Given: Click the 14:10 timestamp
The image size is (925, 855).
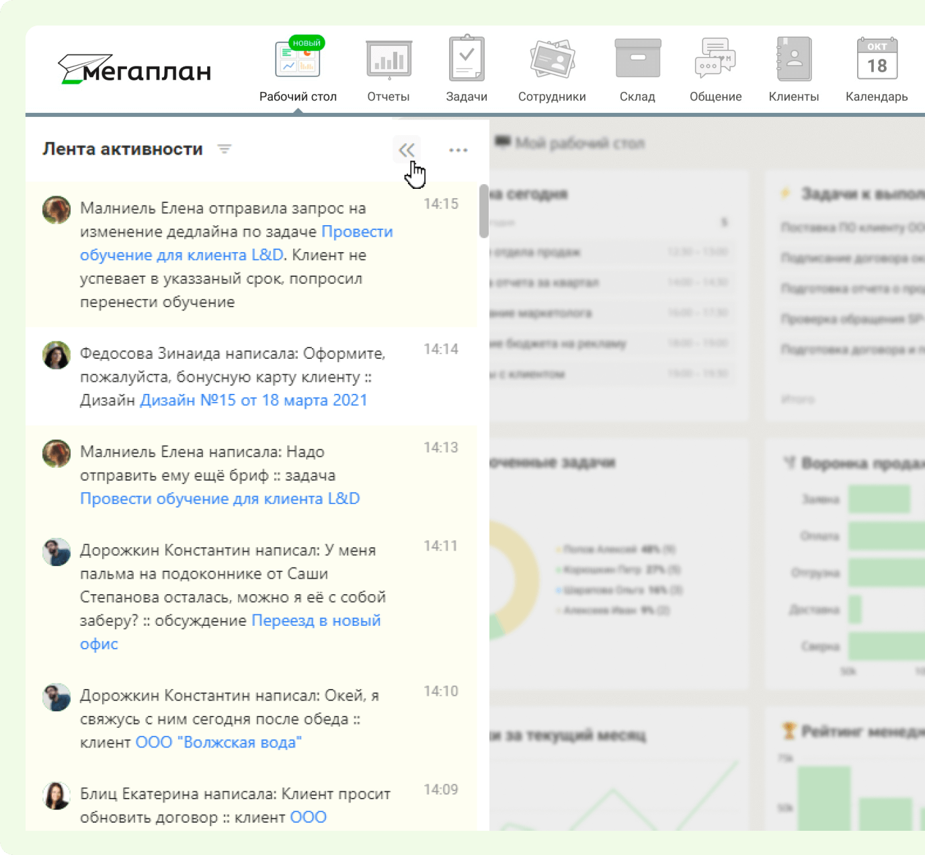Looking at the screenshot, I should 441,692.
